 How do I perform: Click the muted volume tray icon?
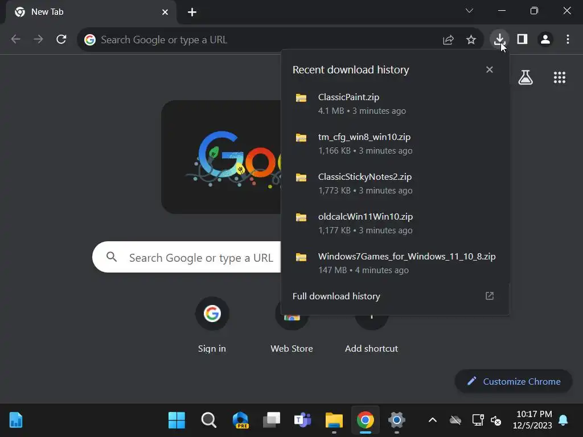496,420
